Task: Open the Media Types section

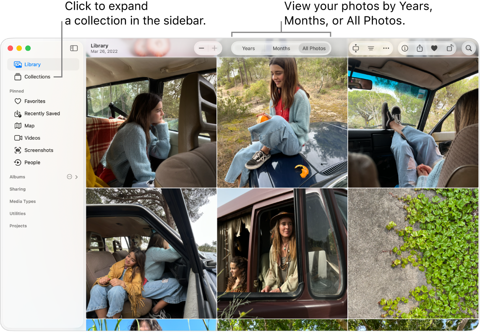Action: point(23,201)
